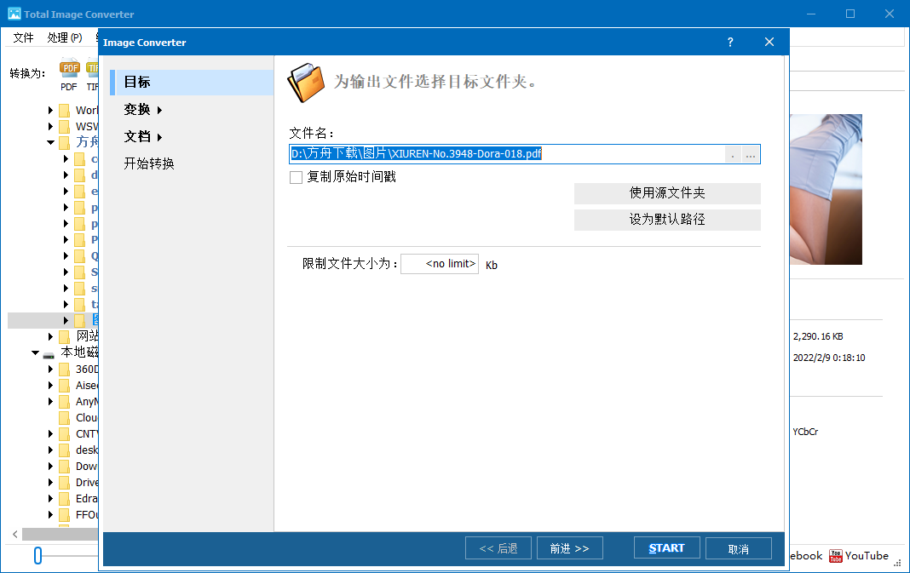
Task: Click the zoom slider at the bottom left
Action: coord(37,554)
